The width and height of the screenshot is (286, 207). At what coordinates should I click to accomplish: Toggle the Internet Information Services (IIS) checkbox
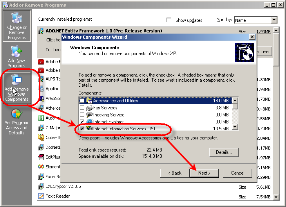82,128
